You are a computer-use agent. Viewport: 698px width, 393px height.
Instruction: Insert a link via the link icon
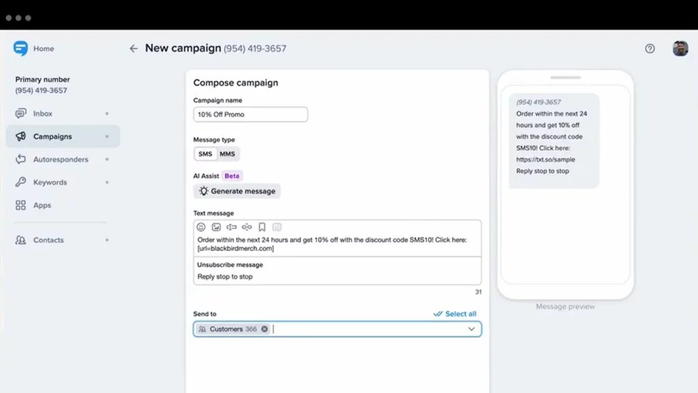[x=247, y=227]
